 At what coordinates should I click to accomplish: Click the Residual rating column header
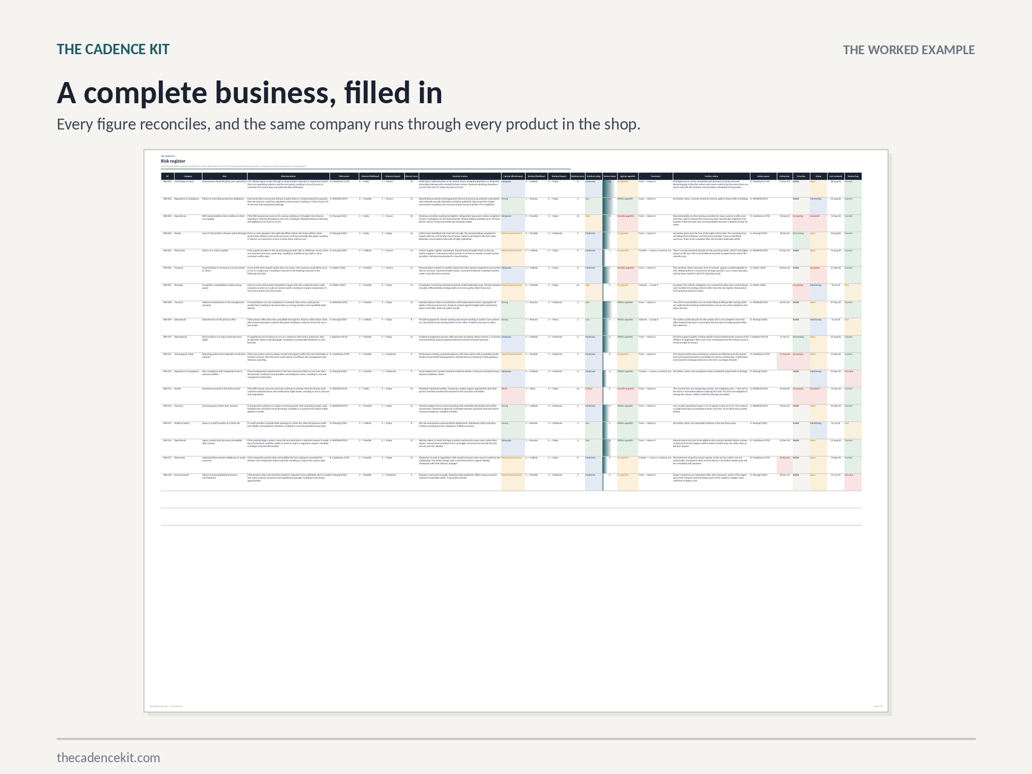click(x=593, y=176)
